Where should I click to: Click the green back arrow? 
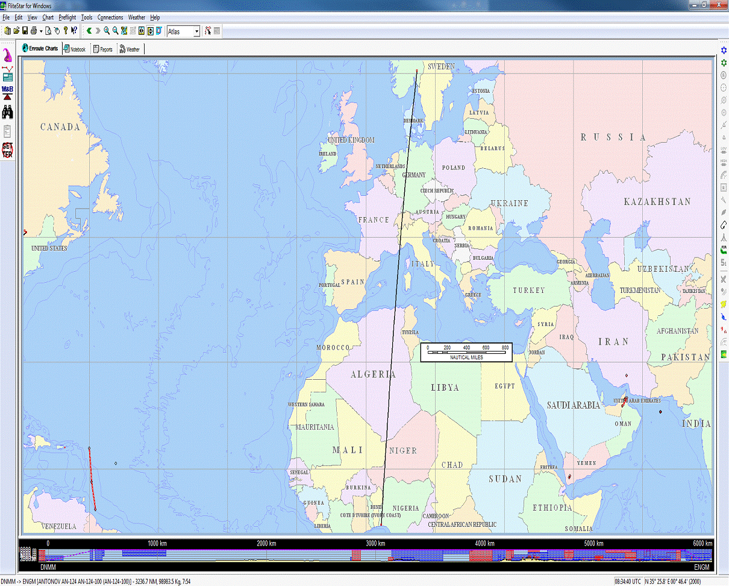point(89,31)
